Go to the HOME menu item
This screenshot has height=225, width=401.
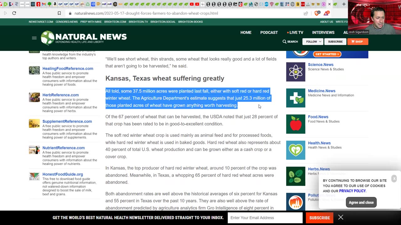tap(246, 32)
